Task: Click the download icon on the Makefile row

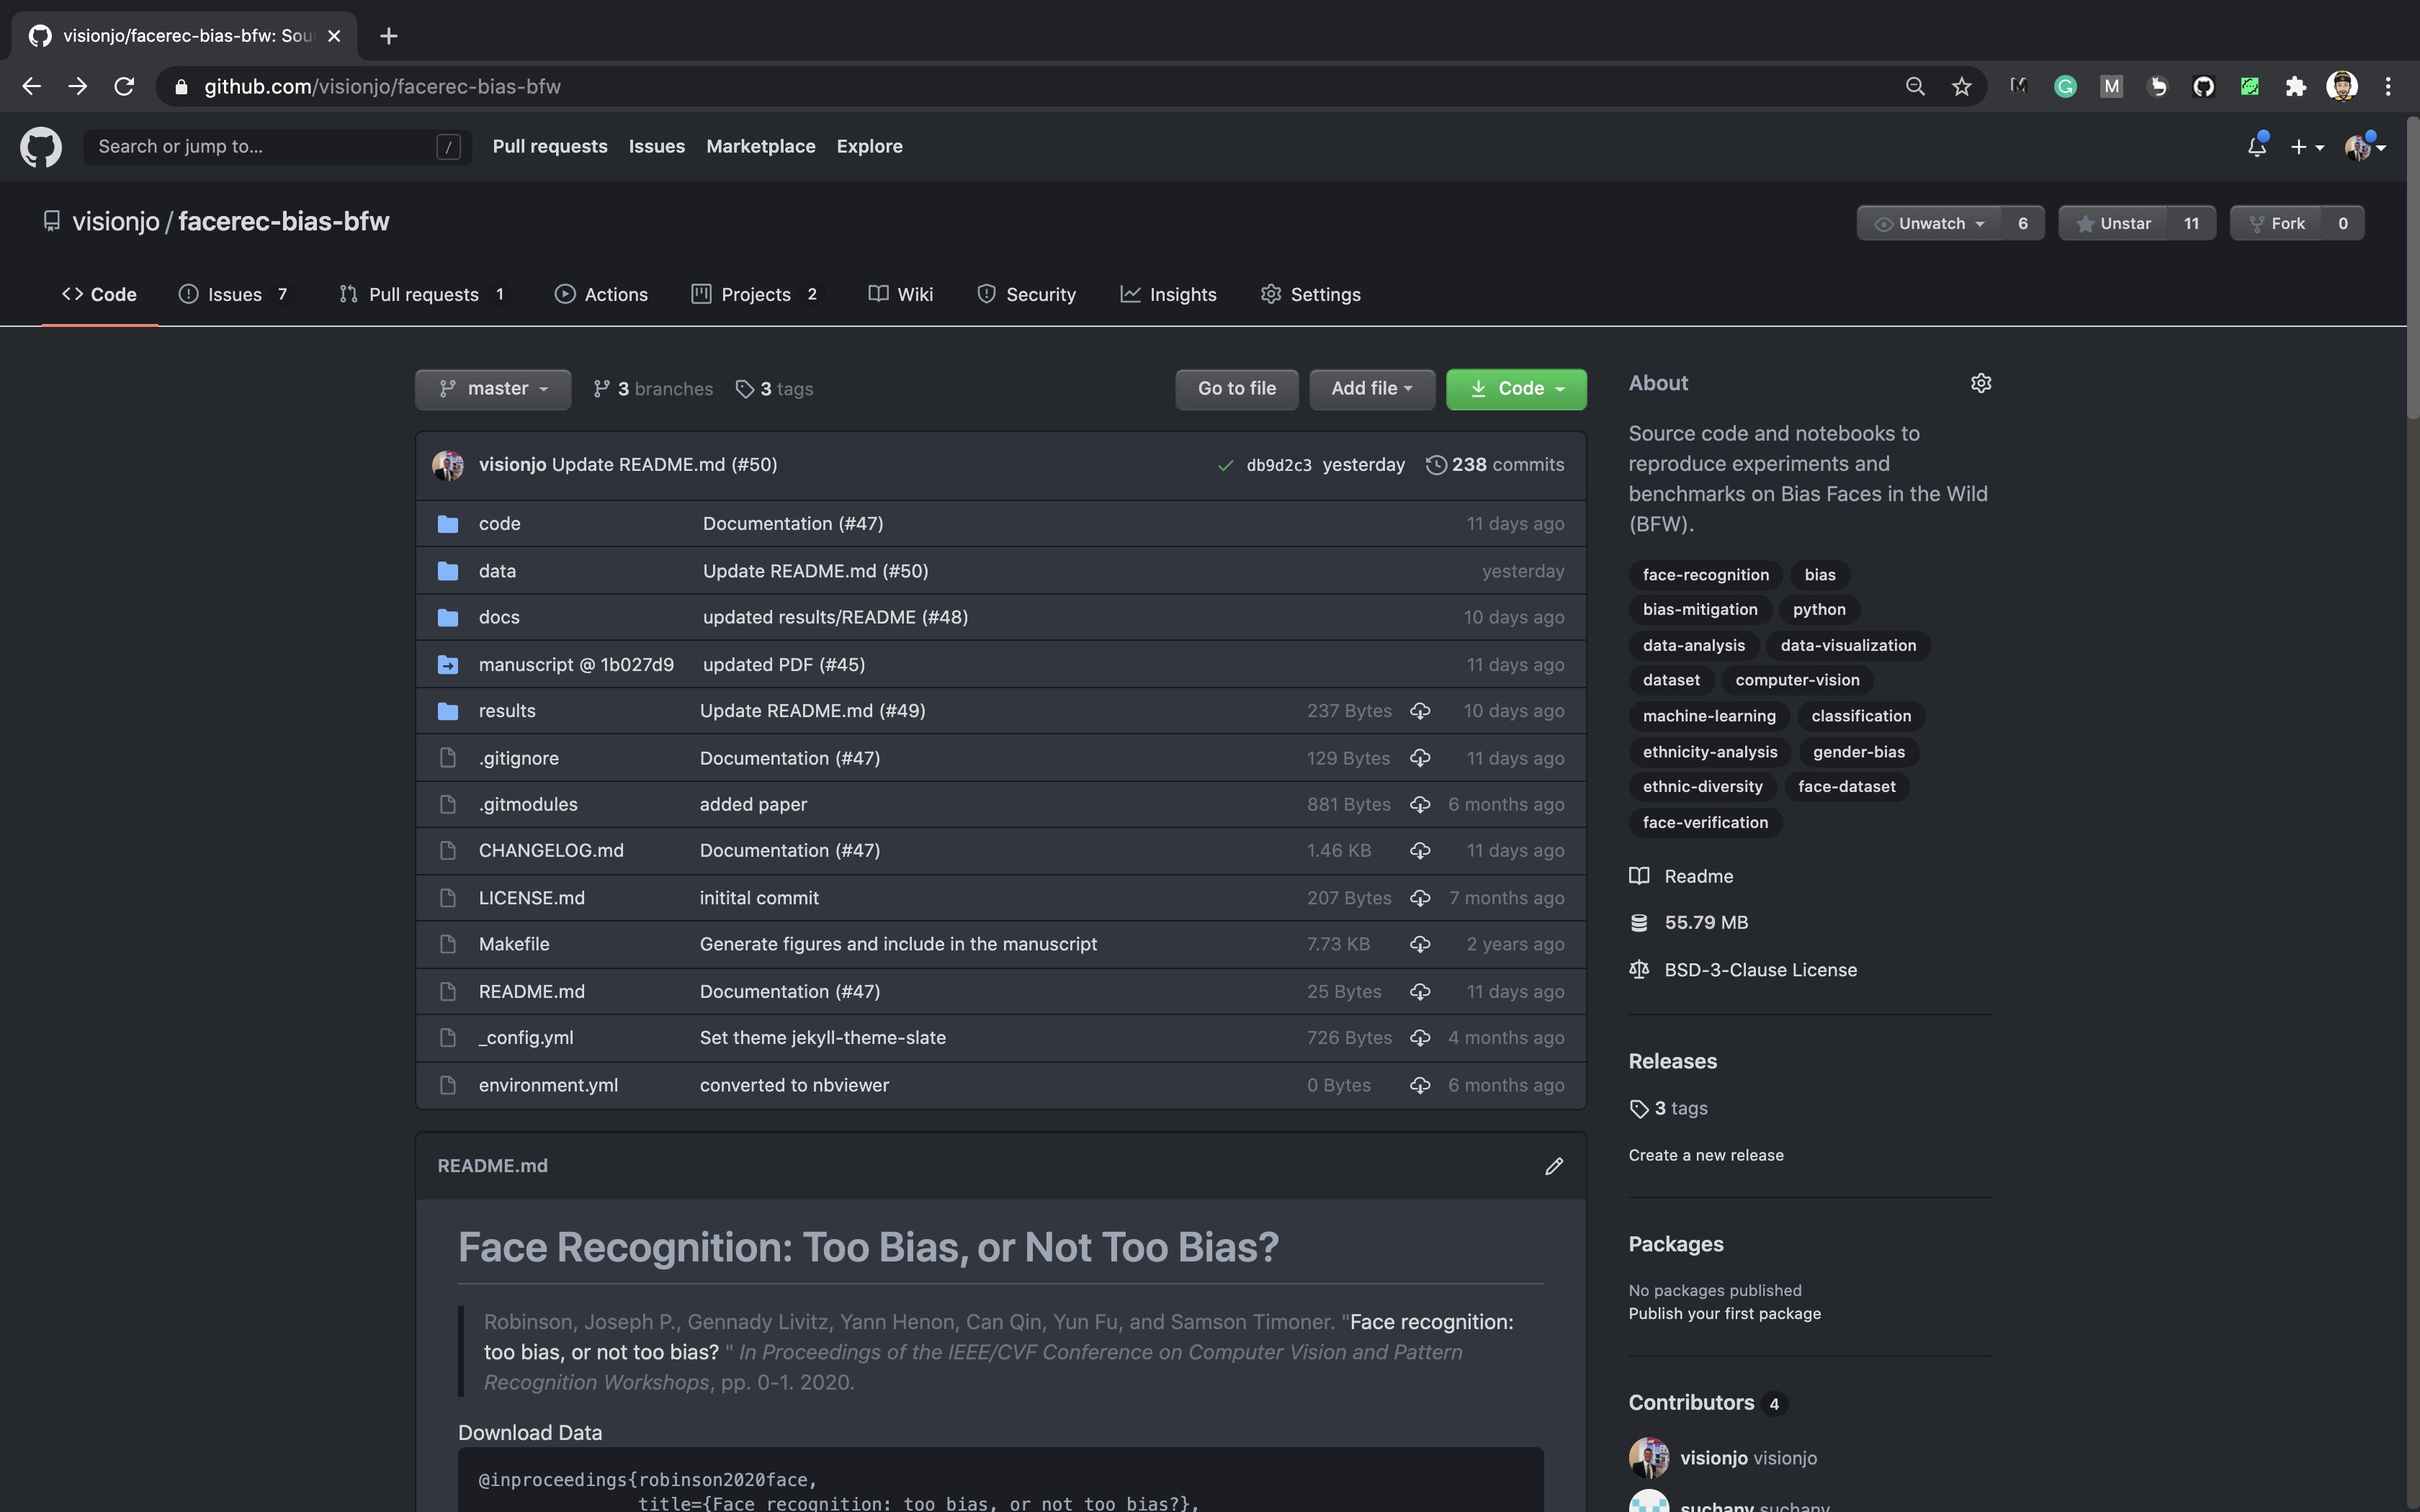Action: pos(1420,944)
